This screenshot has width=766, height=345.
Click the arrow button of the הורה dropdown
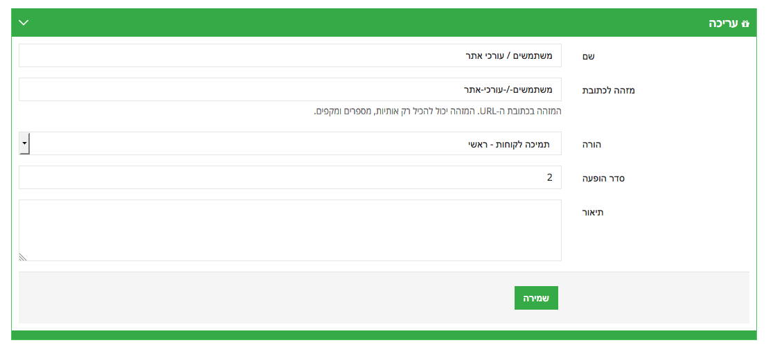pos(24,144)
